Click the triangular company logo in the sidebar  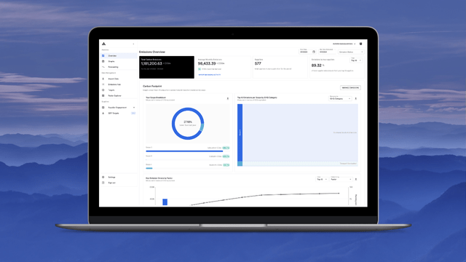tap(103, 44)
